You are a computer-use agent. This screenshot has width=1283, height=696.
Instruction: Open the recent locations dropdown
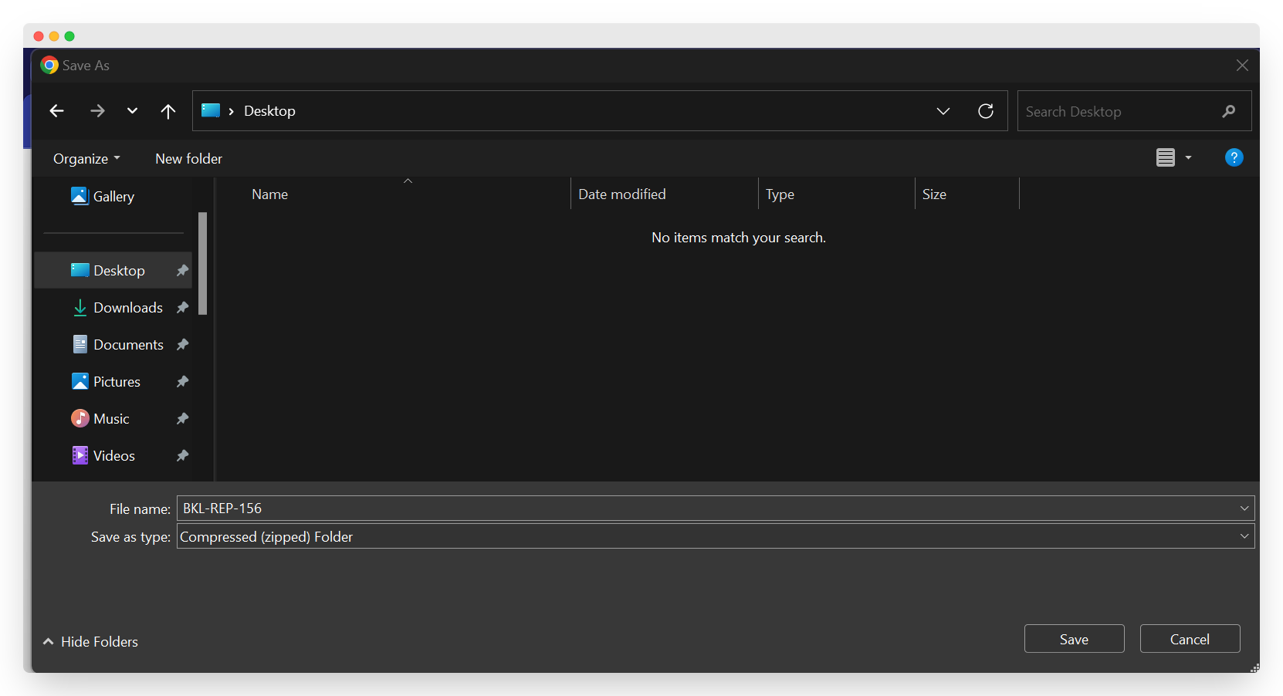(x=132, y=111)
